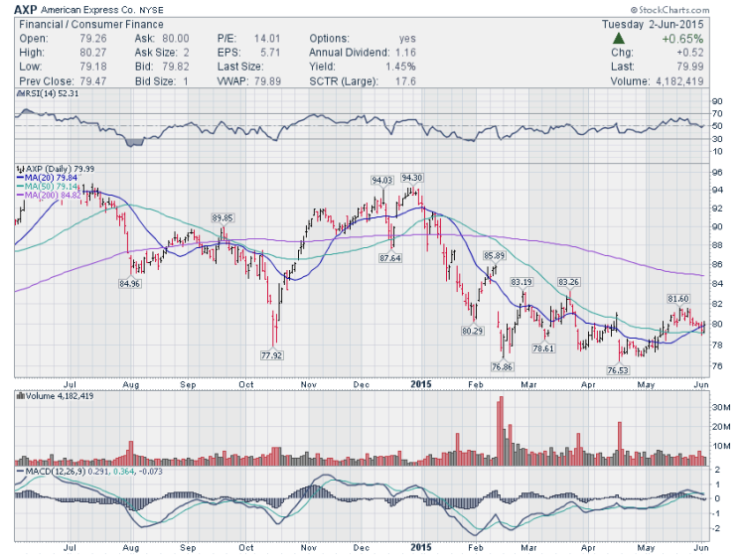Image resolution: width=745 pixels, height=555 pixels.
Task: Click the Volume 4,182,419 header value
Action: coord(679,81)
